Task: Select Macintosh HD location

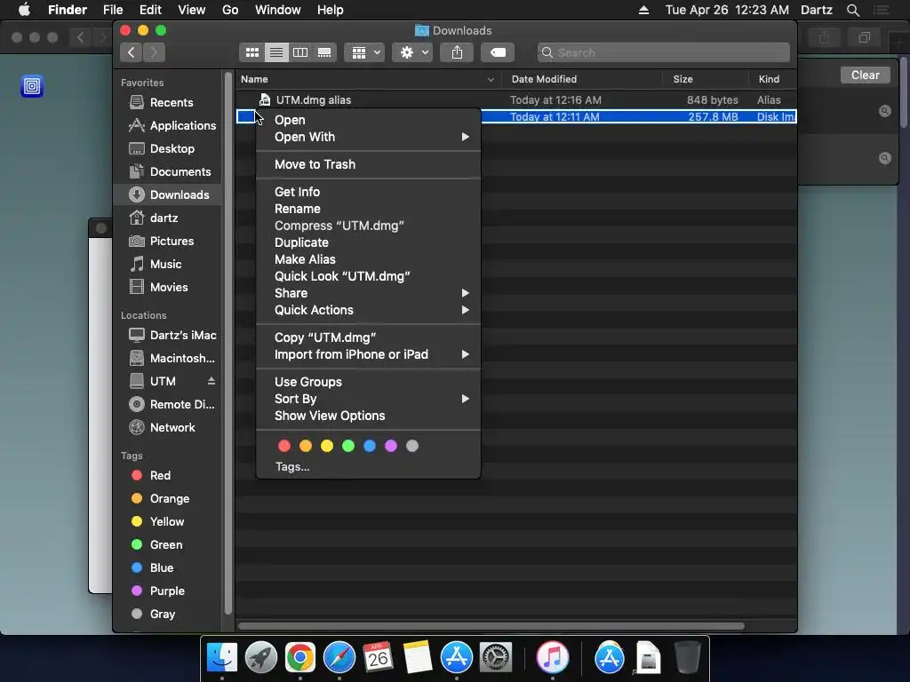Action: [x=167, y=359]
